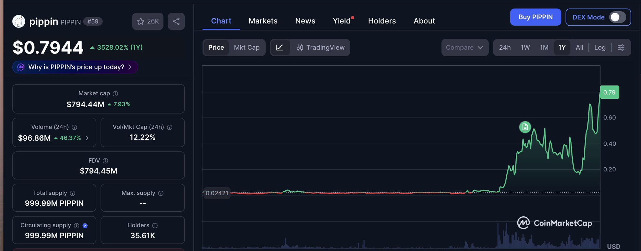Click the 0.02421 starting price label

217,193
